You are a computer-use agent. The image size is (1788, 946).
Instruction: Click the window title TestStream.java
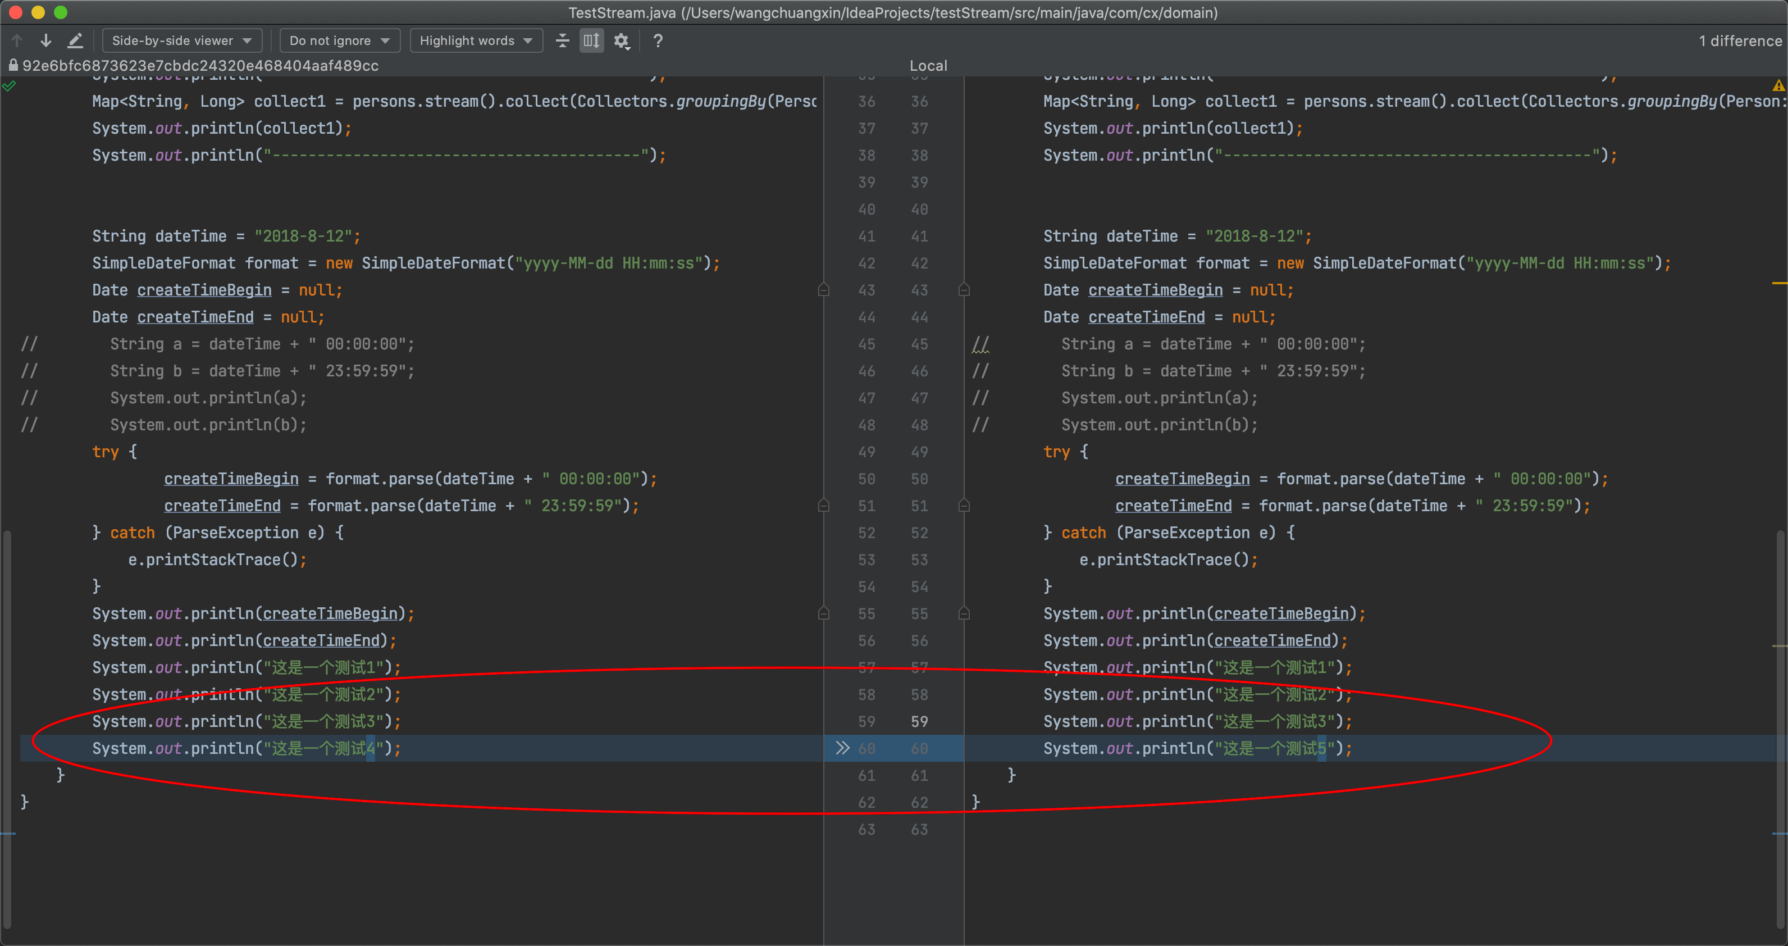tap(893, 12)
